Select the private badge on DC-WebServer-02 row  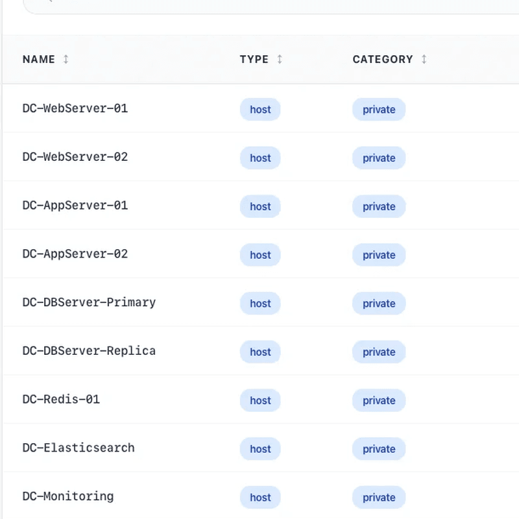(379, 158)
